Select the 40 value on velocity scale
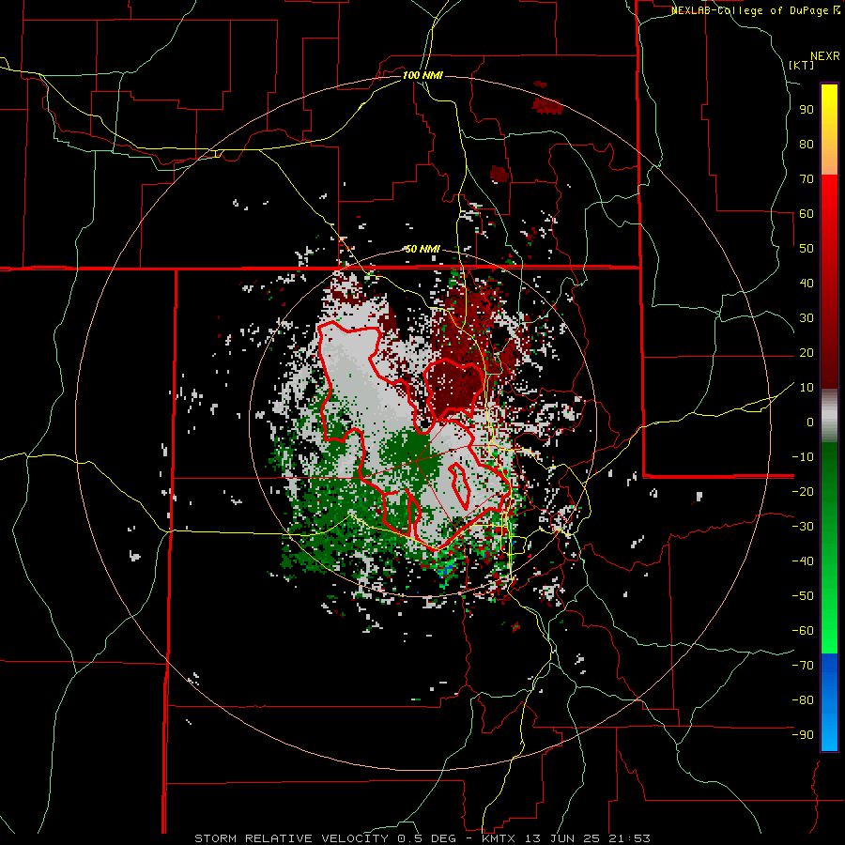 (807, 284)
